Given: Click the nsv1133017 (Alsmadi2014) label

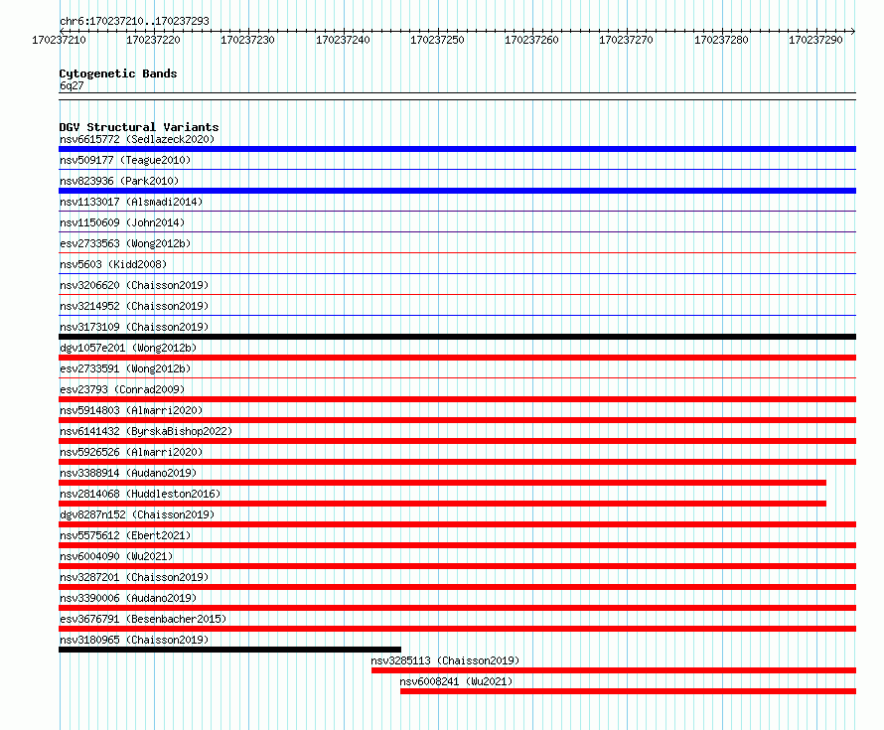Looking at the screenshot, I should [x=131, y=202].
